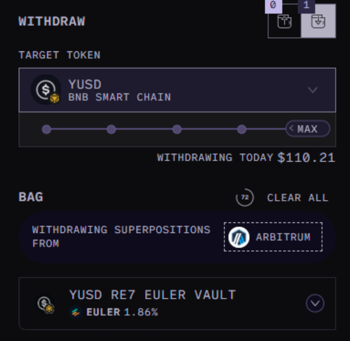Viewport: 350px width, 341px height.
Task: Select the Arbitrum source chain chip
Action: (x=273, y=237)
